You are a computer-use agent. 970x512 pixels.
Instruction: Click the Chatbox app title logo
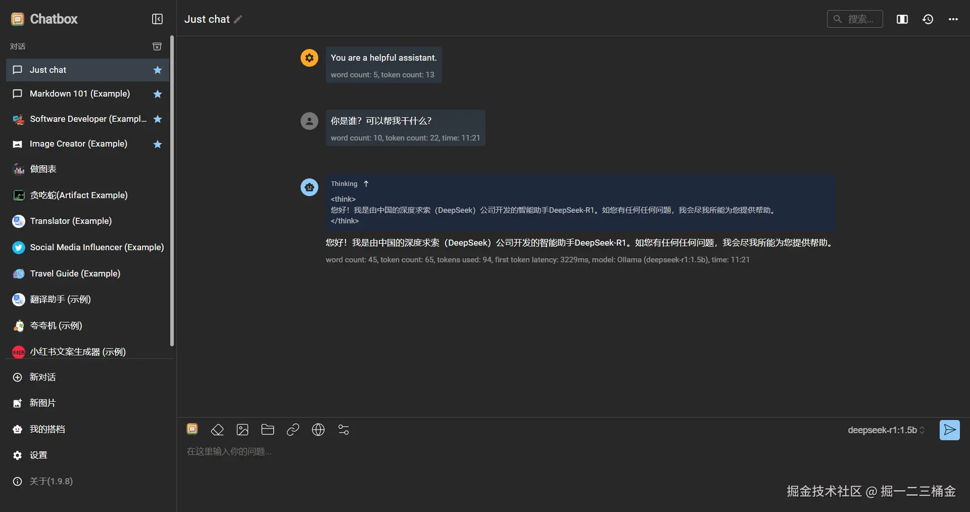coord(44,19)
